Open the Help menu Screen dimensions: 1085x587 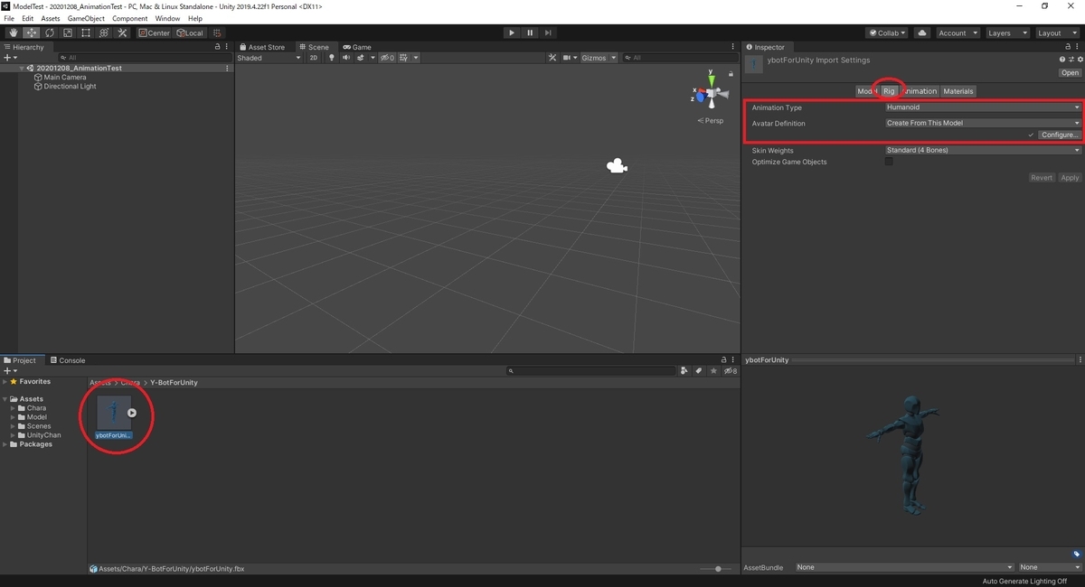[195, 18]
